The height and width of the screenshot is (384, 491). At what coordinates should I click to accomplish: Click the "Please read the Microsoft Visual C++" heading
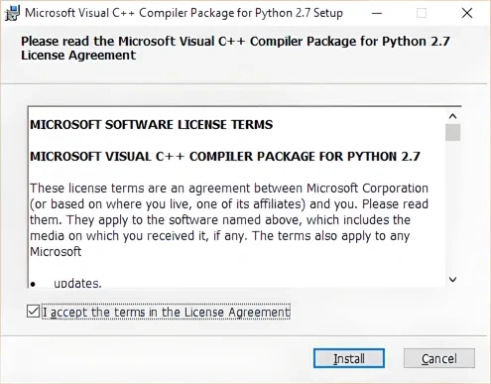tap(235, 48)
